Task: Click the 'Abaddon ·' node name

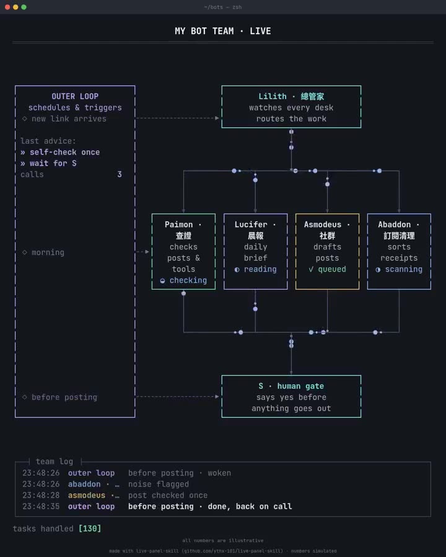Action: click(x=398, y=225)
